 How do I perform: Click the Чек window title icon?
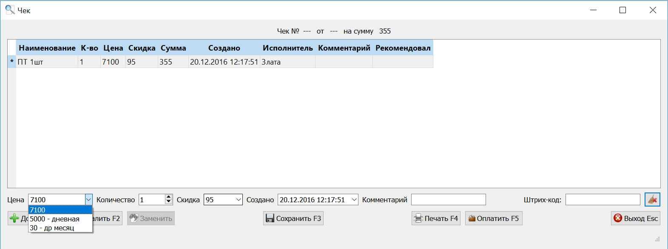click(10, 10)
